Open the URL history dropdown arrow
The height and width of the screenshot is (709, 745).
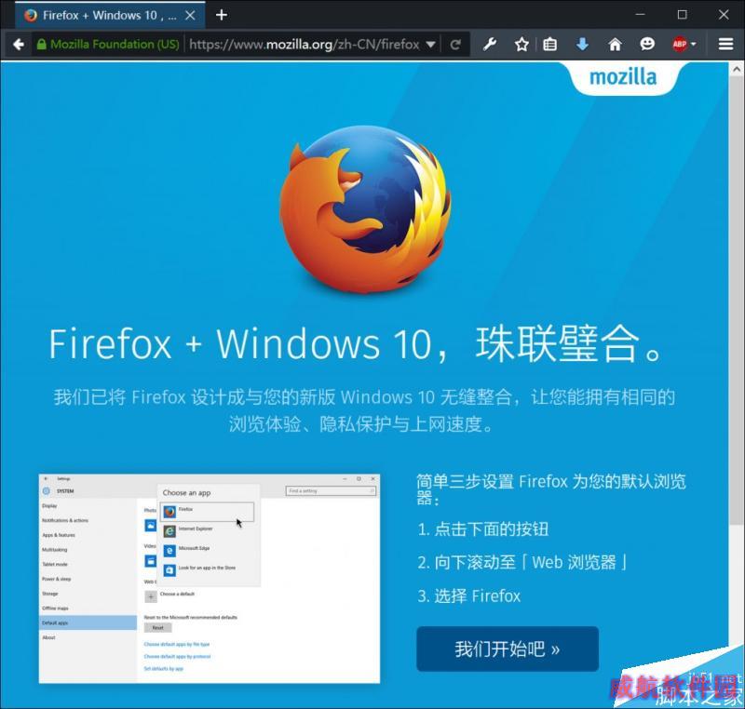pyautogui.click(x=430, y=44)
